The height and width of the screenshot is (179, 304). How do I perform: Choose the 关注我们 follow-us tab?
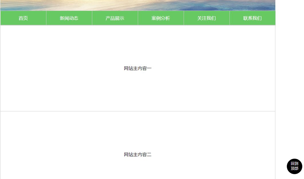pyautogui.click(x=207, y=18)
